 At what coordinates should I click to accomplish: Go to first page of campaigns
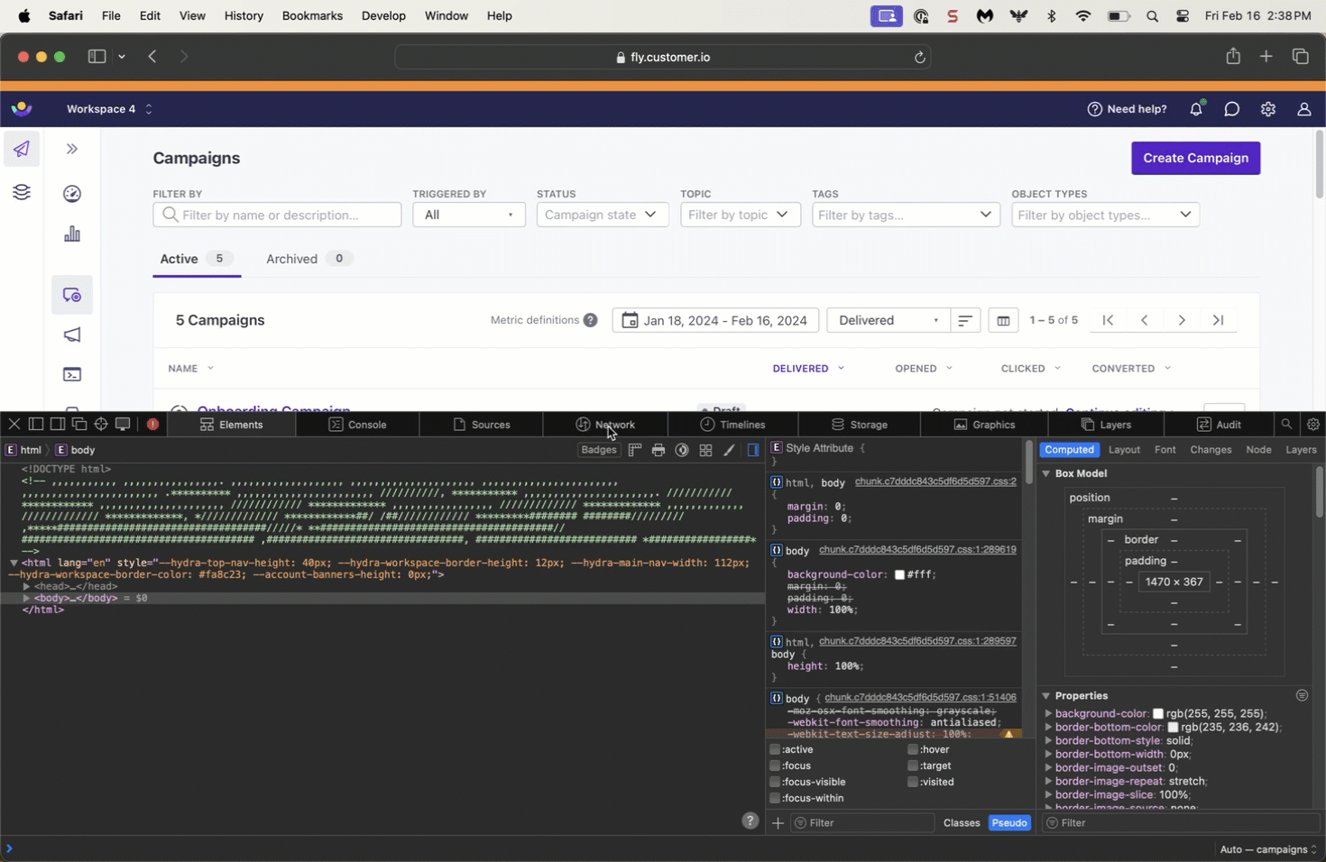coord(1108,320)
